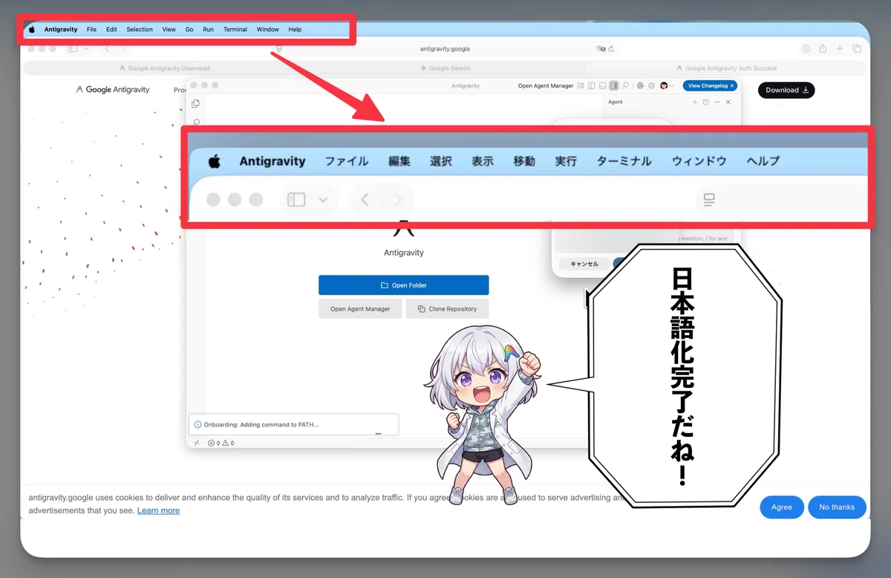Open the File menu in the English menu bar
Viewport: 891px width, 578px height.
point(91,30)
